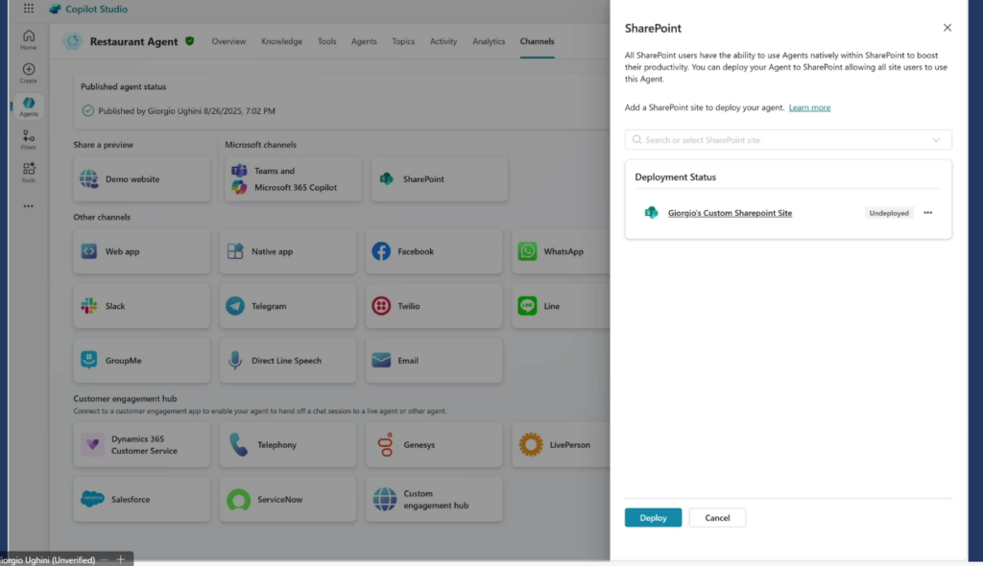Open Dynamics 365 Customer Service tile

[142, 445]
